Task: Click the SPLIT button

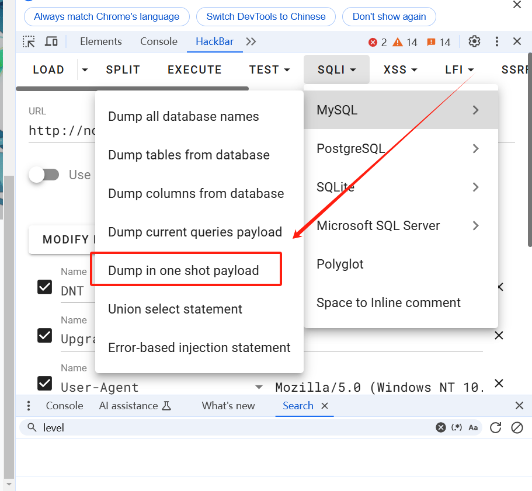Action: point(123,69)
